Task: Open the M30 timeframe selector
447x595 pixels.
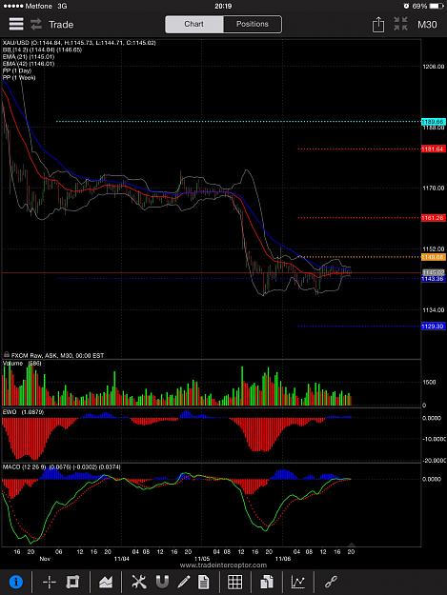Action: (x=427, y=25)
